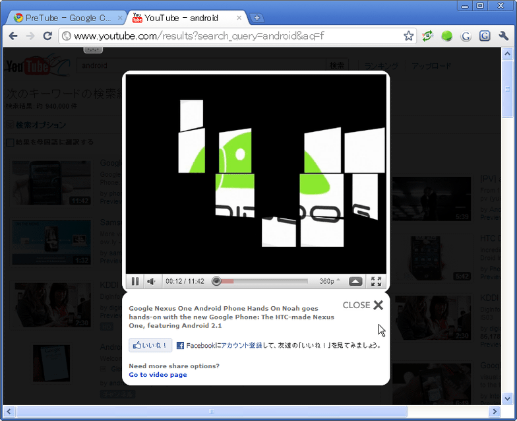Click the YouTube search box containing android
Image resolution: width=517 pixels, height=421 pixels.
[201, 65]
